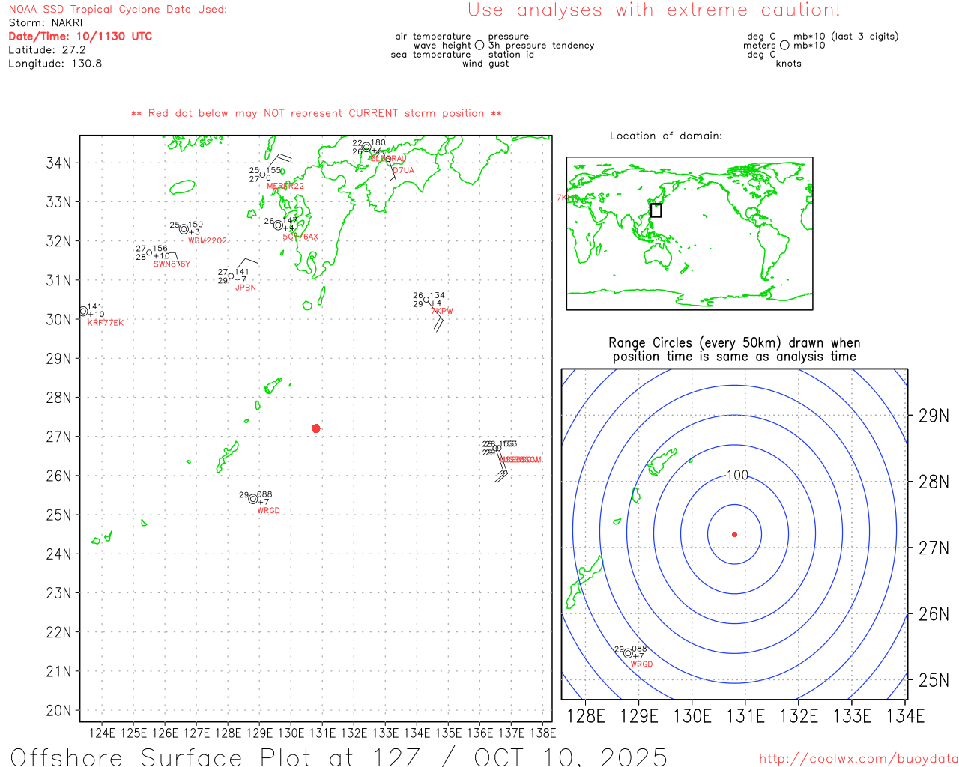This screenshot has height=767, width=959.
Task: Click the red storm position dot on main map
Action: 316,428
